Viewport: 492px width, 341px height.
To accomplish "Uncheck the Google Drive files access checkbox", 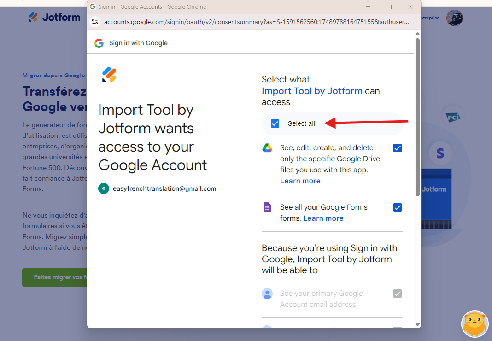I will tap(397, 148).
